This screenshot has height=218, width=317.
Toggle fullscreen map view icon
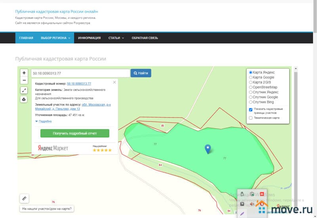pos(24,90)
